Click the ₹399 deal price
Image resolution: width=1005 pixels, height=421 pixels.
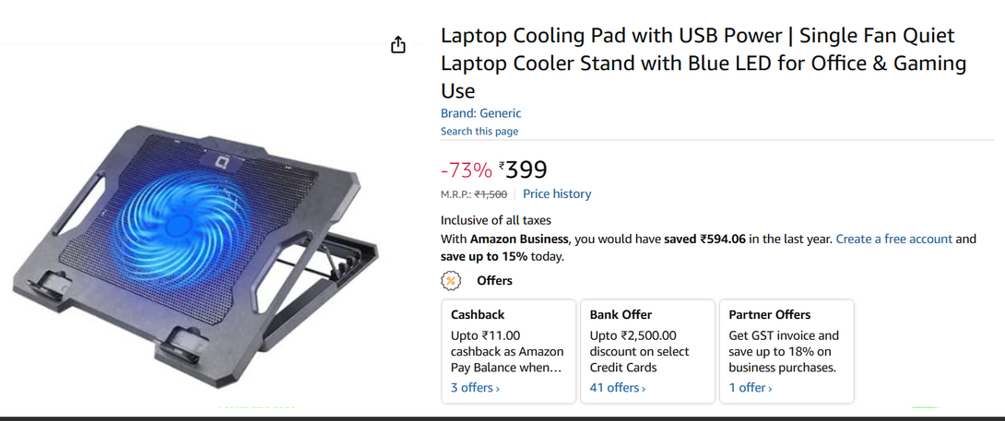[524, 170]
